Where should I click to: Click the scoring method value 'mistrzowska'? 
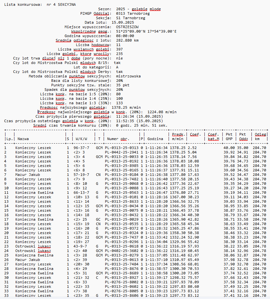(x=128, y=76)
